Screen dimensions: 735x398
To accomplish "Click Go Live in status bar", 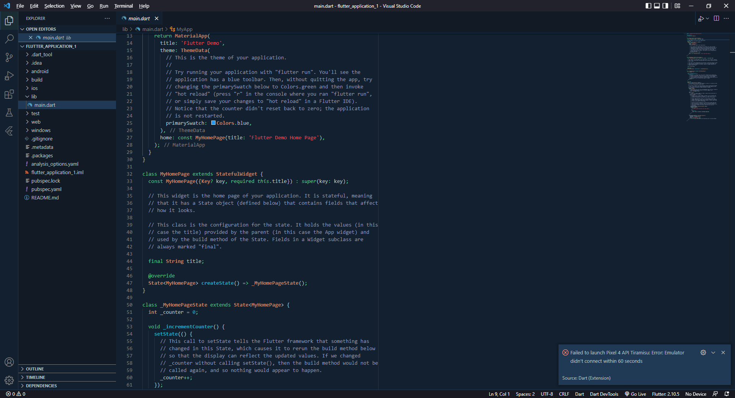I will (x=635, y=394).
